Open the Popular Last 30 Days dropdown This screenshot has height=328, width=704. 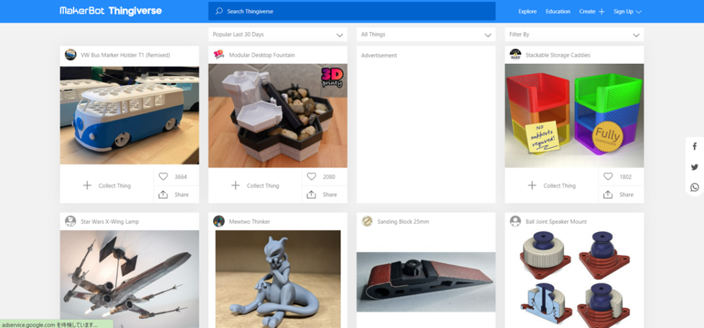click(x=278, y=34)
